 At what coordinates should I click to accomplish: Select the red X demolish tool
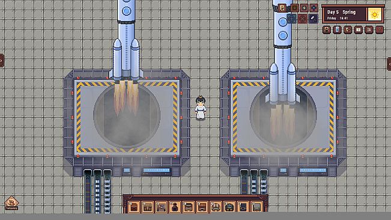tap(303, 19)
